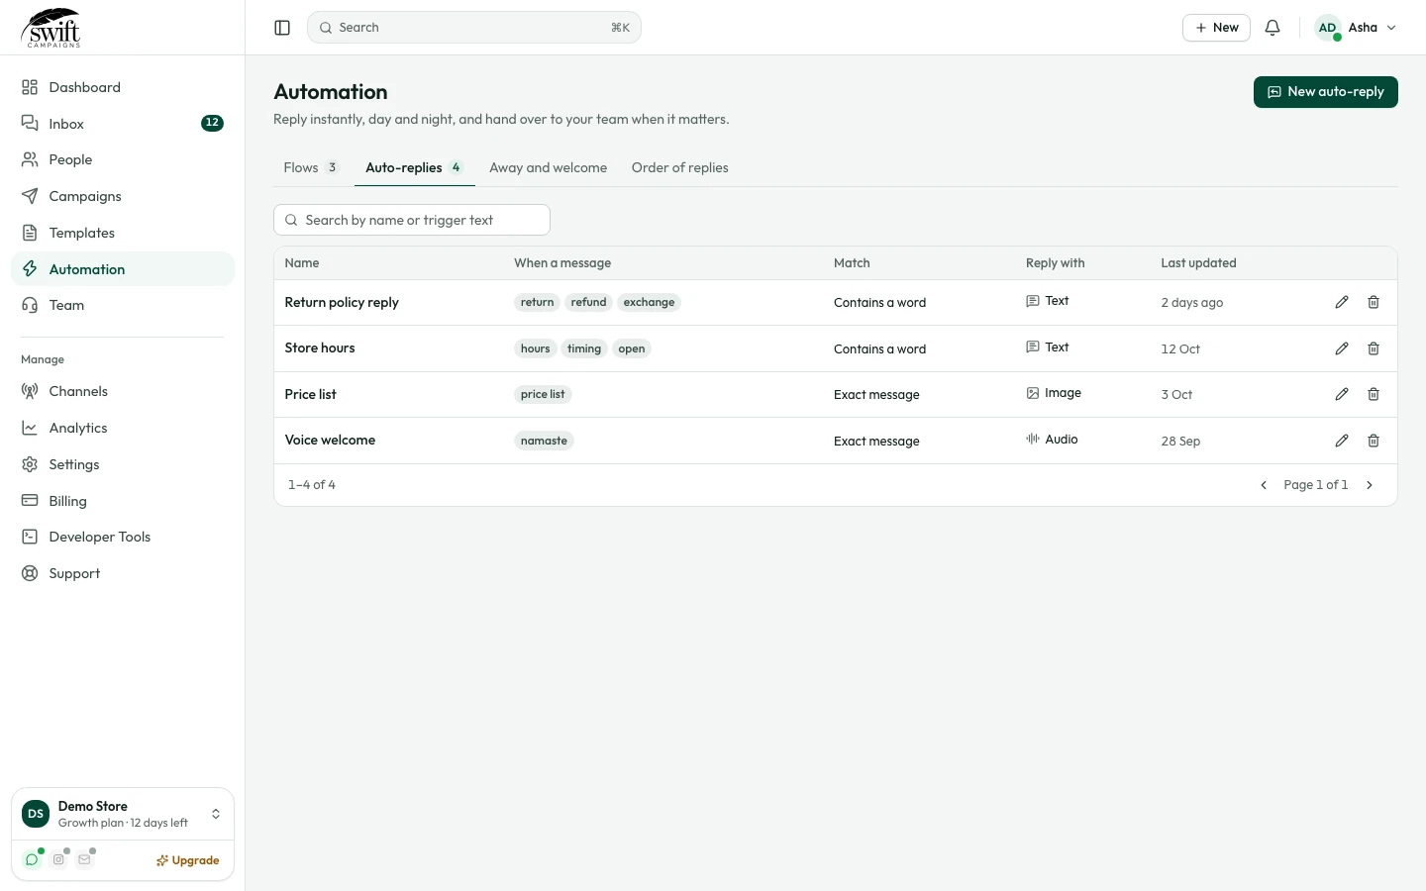Toggle the sidebar panel icon
1426x891 pixels.
coord(282,28)
